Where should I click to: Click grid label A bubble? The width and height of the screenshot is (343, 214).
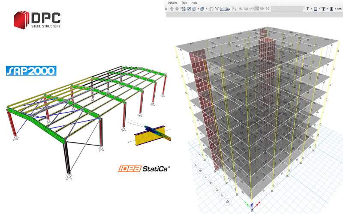pos(197,165)
